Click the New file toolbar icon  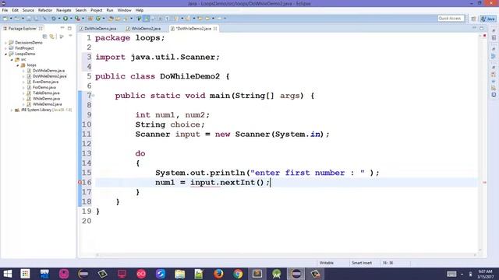point(5,19)
